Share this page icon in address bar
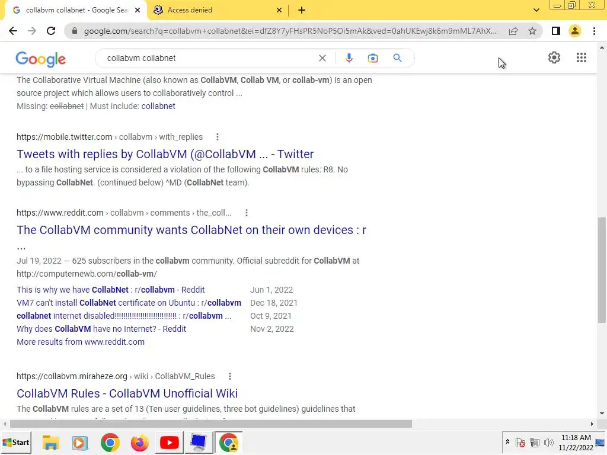This screenshot has height=455, width=607. [x=513, y=31]
